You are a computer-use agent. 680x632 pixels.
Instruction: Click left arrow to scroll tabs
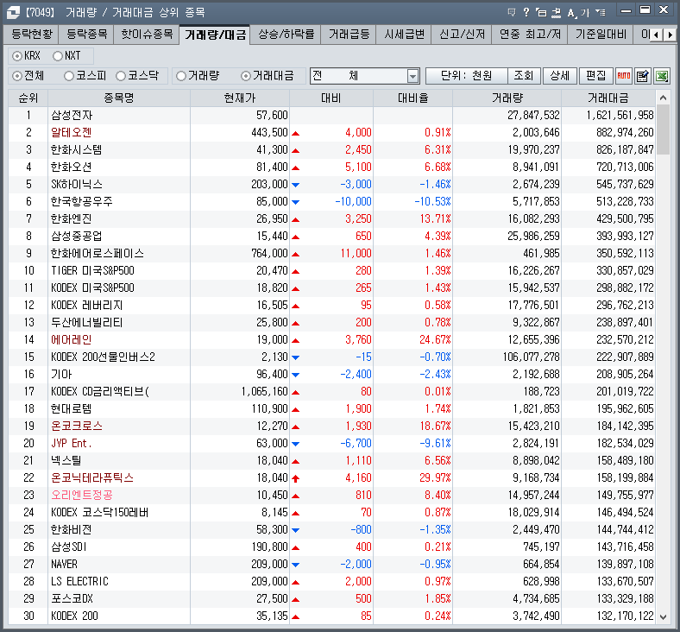[x=657, y=35]
